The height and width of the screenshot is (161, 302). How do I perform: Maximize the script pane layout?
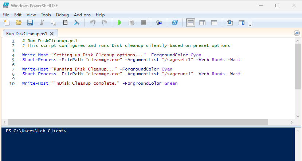click(x=214, y=23)
